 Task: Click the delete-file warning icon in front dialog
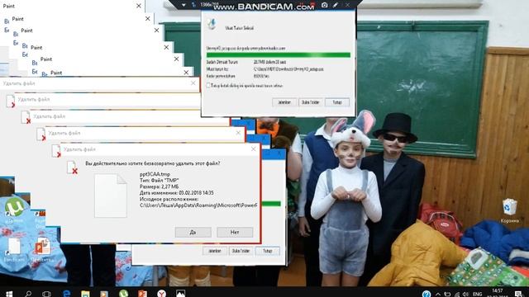pos(72,167)
